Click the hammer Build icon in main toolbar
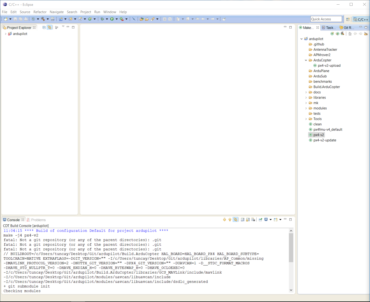 tap(43, 19)
